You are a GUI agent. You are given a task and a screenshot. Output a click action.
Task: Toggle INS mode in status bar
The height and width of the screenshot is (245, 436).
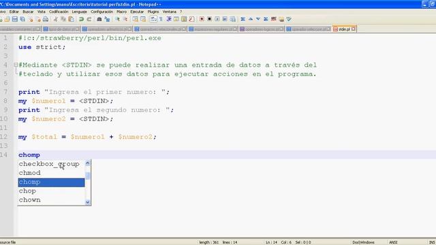pyautogui.click(x=431, y=242)
